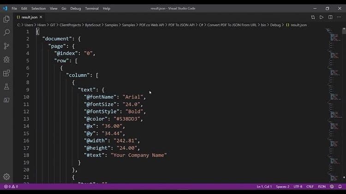Open the Selection menu
The height and width of the screenshot is (194, 346).
coord(39,8)
